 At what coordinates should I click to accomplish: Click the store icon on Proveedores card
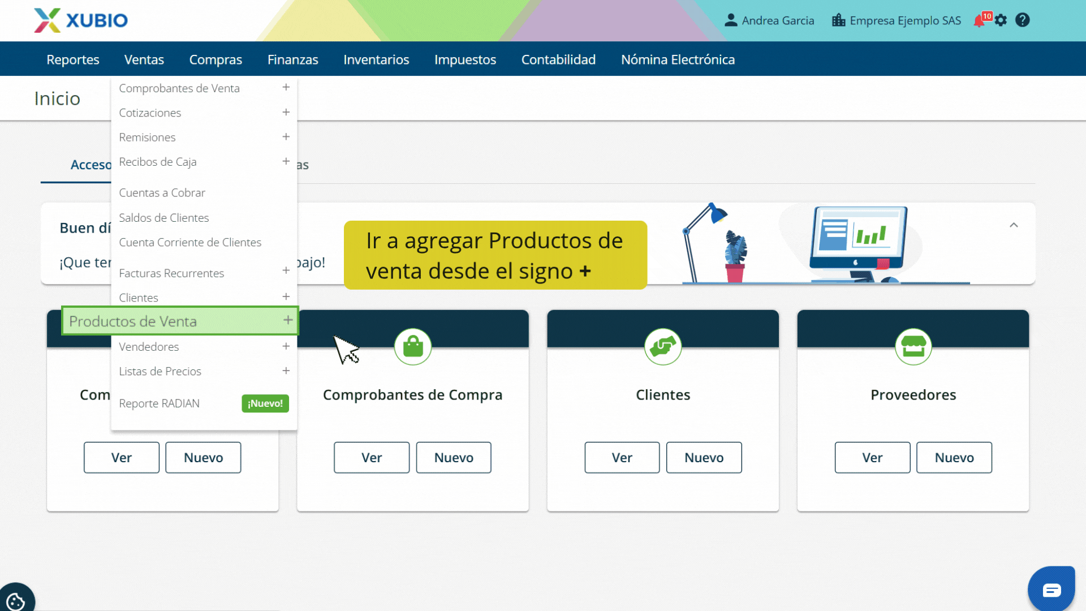[x=913, y=346]
